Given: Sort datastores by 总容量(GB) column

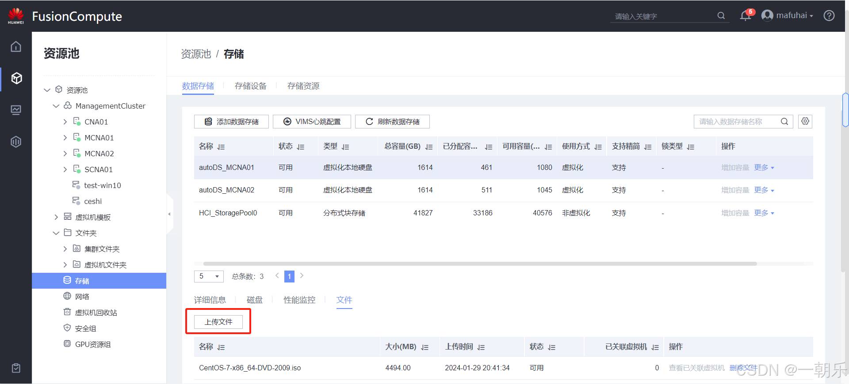Looking at the screenshot, I should 429,147.
